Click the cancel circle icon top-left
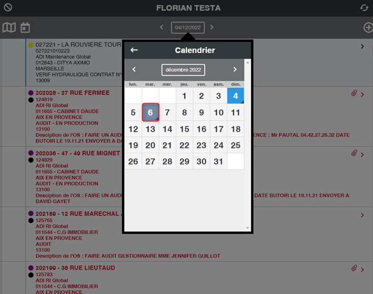The width and height of the screenshot is (373, 294). [8, 8]
